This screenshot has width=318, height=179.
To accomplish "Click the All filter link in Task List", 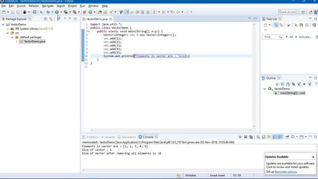I will pos(291,37).
